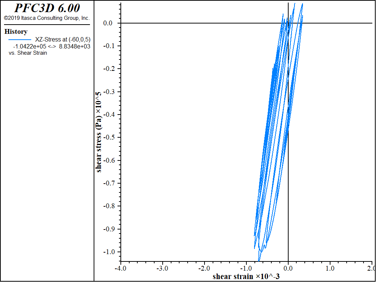Click the 'vs. Shear Strain' legend text
The height and width of the screenshot is (282, 376).
coord(28,53)
